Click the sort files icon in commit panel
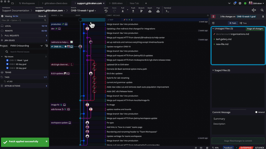This screenshot has height=149, width=266. pos(213,23)
